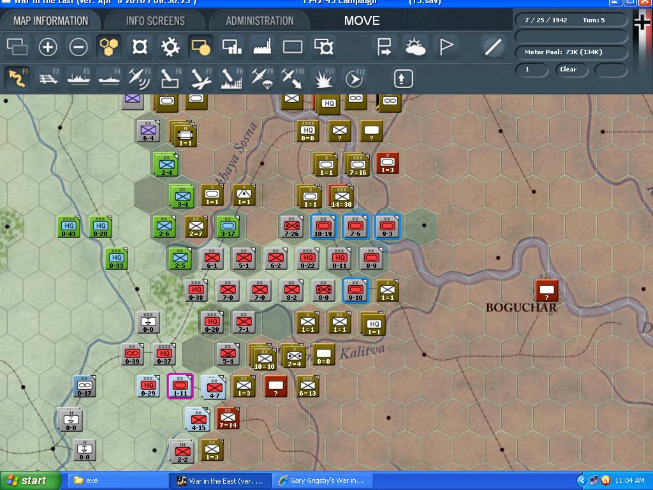Select the dark red 7=14 unit

[228, 418]
